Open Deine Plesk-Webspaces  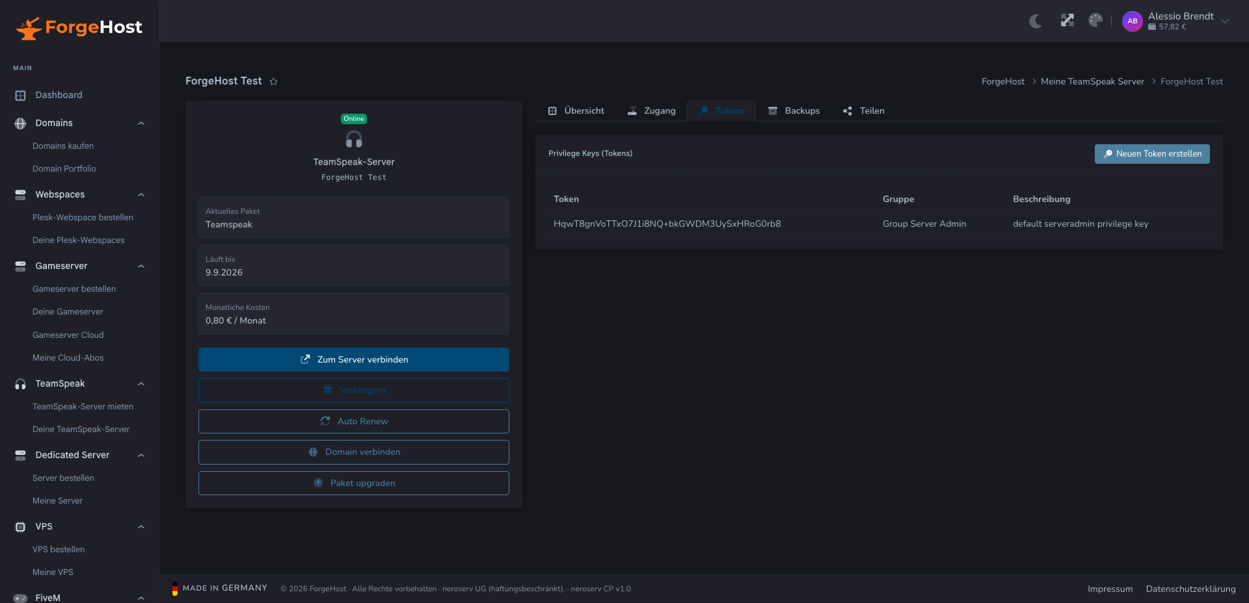point(79,240)
